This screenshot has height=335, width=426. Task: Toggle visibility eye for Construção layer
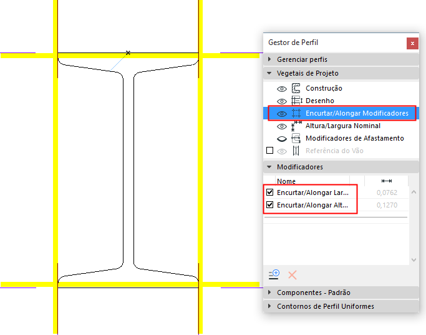[282, 89]
